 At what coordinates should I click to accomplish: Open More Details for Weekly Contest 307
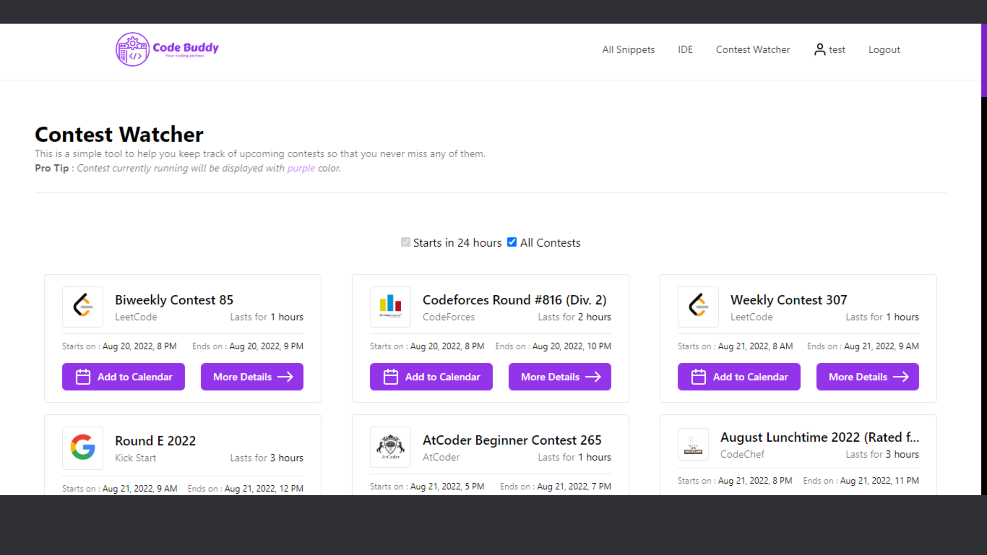pos(867,377)
